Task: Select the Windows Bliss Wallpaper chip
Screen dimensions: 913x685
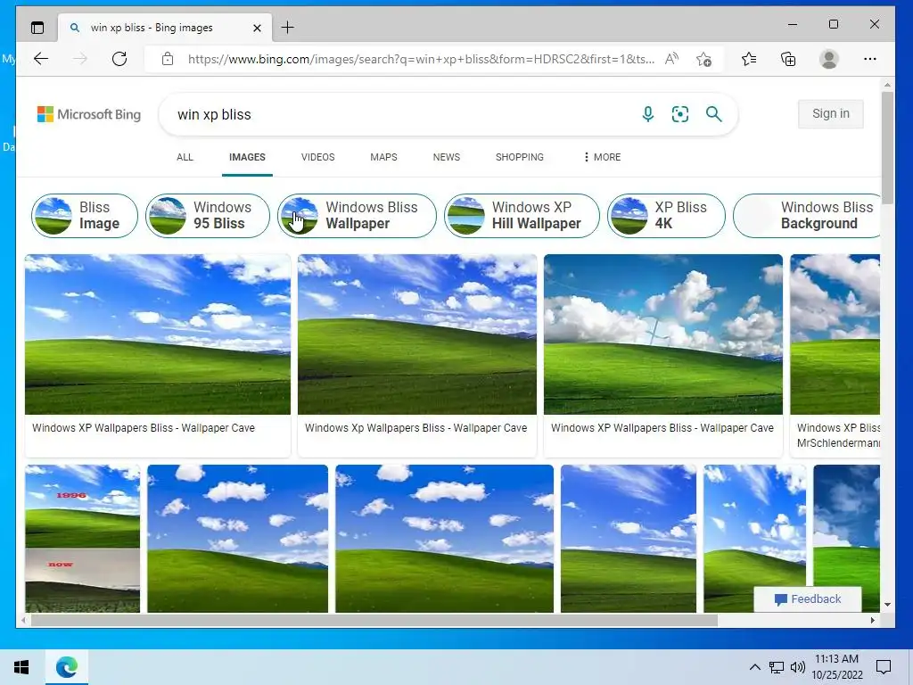Action: pos(357,216)
